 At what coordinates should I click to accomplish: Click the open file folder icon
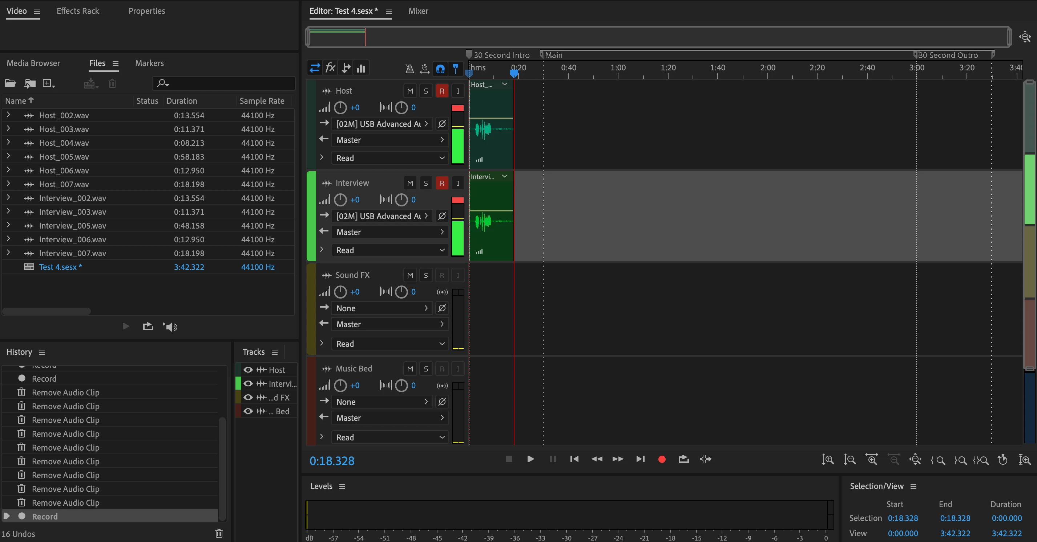tap(10, 84)
